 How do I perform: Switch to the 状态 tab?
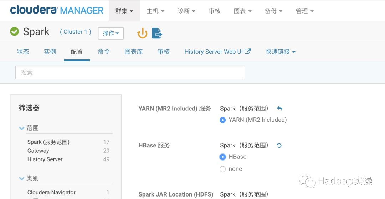tap(23, 52)
